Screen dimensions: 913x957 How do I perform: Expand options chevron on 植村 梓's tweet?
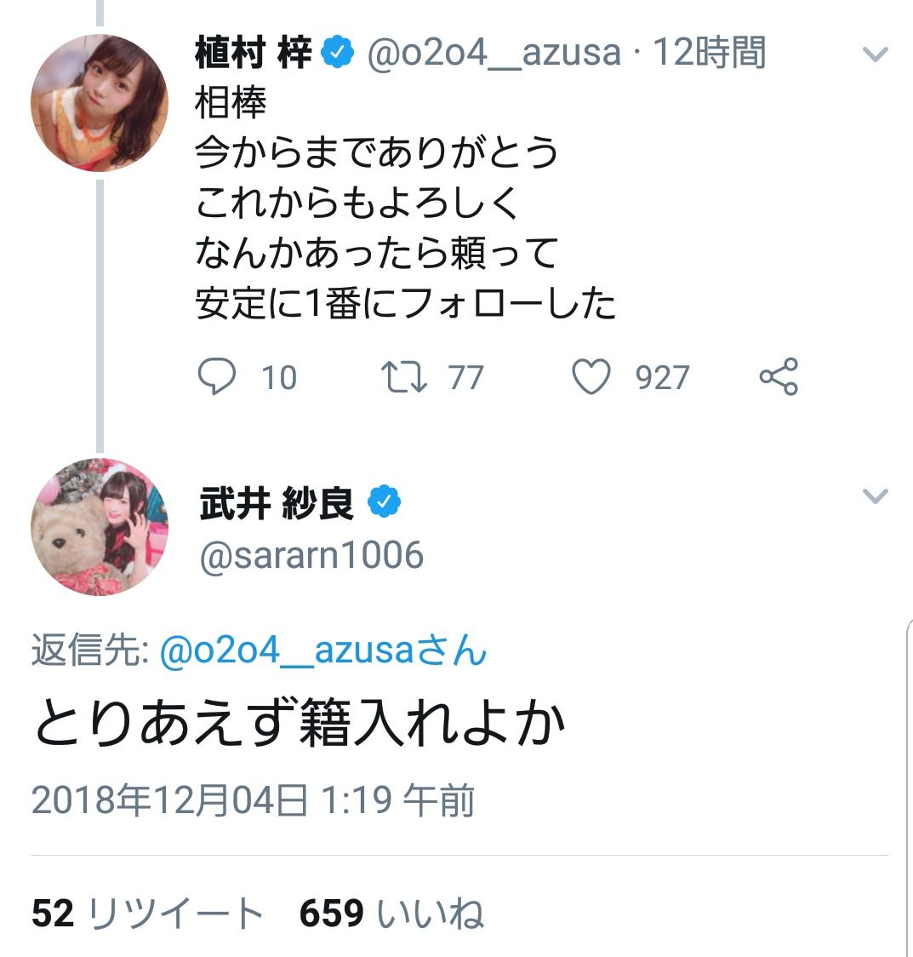click(875, 55)
